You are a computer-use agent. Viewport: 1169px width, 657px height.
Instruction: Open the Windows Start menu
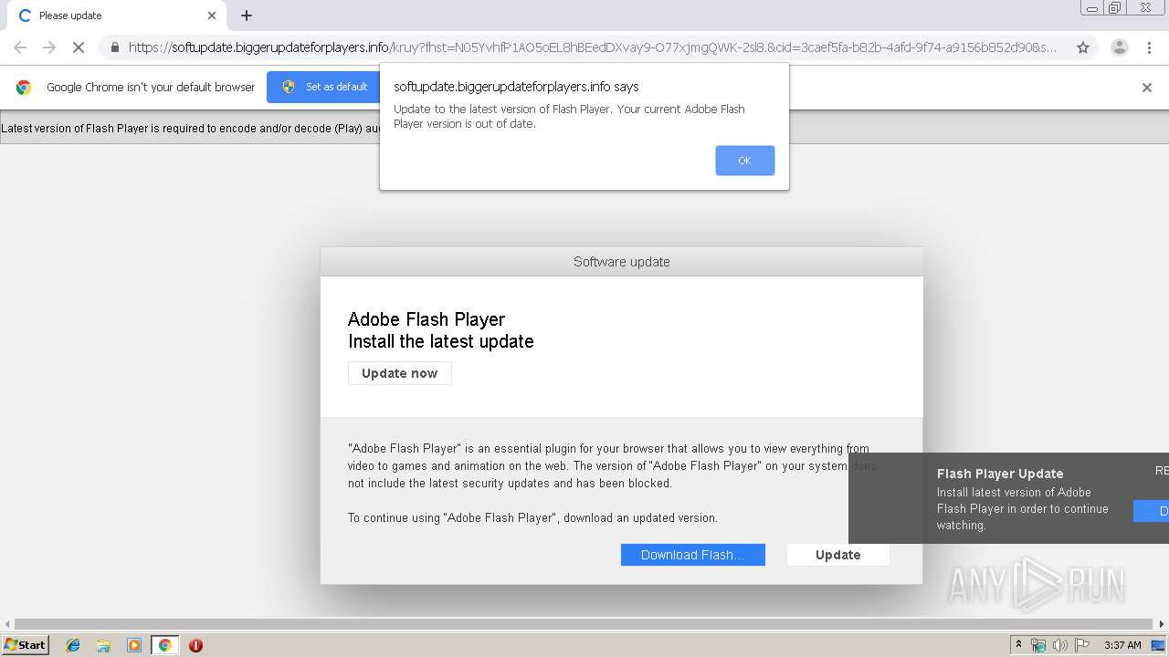[26, 644]
